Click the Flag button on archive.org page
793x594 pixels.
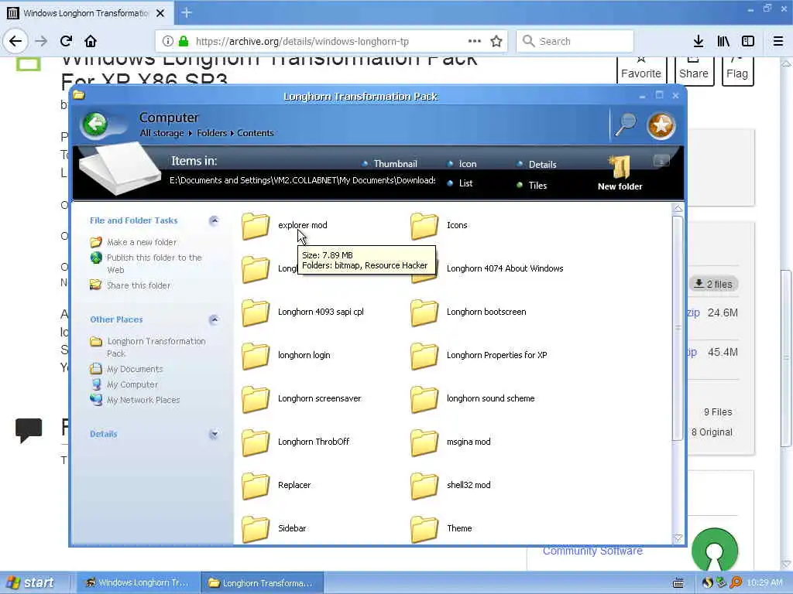737,70
